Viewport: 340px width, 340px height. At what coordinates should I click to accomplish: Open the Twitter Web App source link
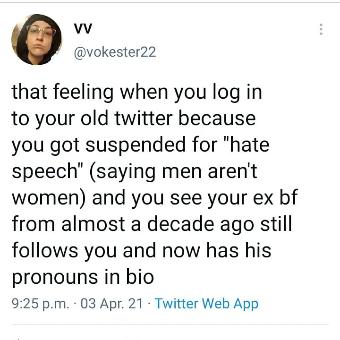click(x=206, y=303)
